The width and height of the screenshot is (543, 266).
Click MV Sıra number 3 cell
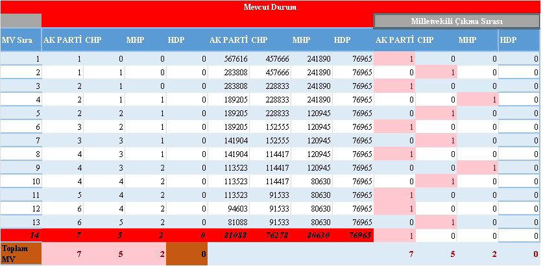tap(21, 86)
